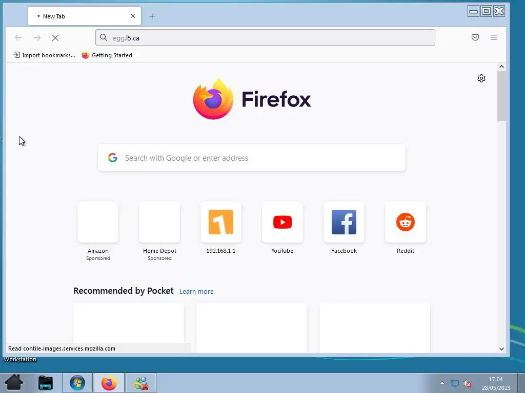Show hidden system tray icons

pyautogui.click(x=442, y=383)
